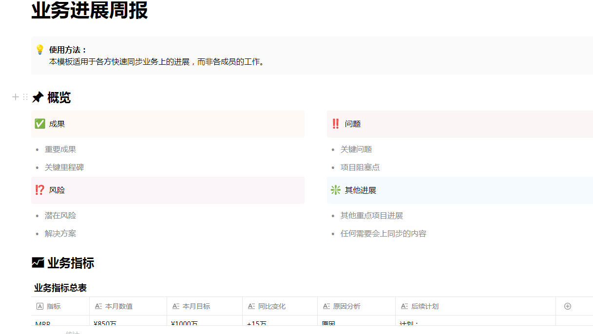The height and width of the screenshot is (334, 593).
Task: Click the plus icon beside 概览 heading
Action: coord(15,97)
